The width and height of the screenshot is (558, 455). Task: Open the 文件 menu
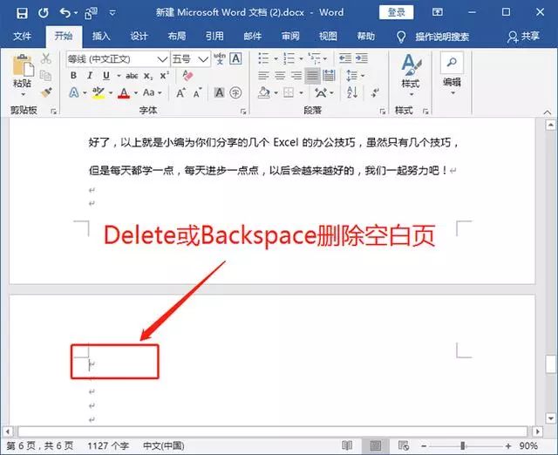(x=22, y=36)
